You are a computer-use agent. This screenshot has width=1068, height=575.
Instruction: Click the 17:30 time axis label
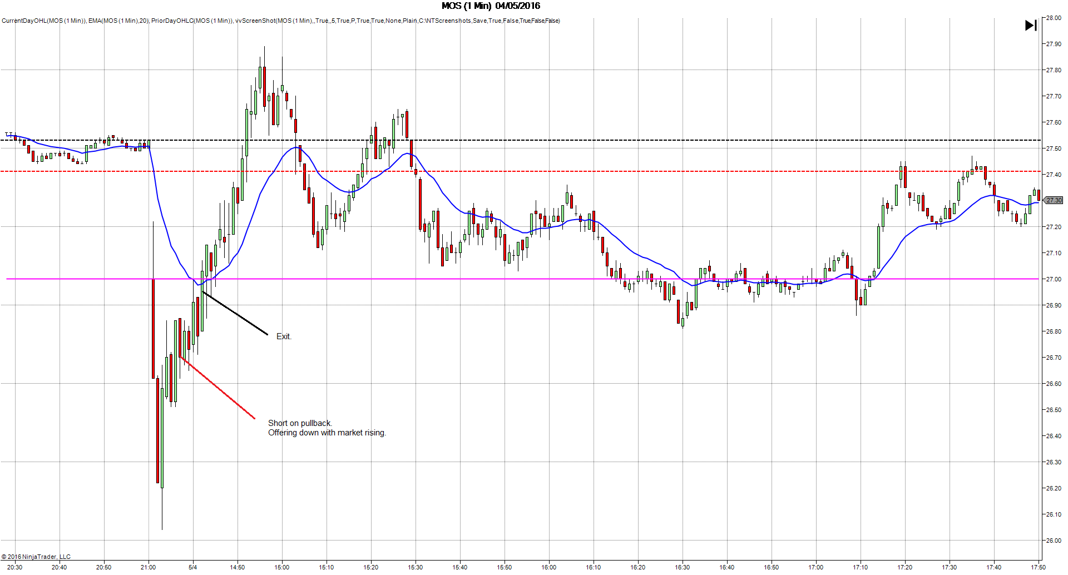tap(950, 567)
